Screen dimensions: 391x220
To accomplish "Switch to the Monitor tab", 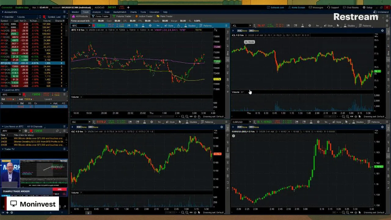I will pyautogui.click(x=75, y=12).
